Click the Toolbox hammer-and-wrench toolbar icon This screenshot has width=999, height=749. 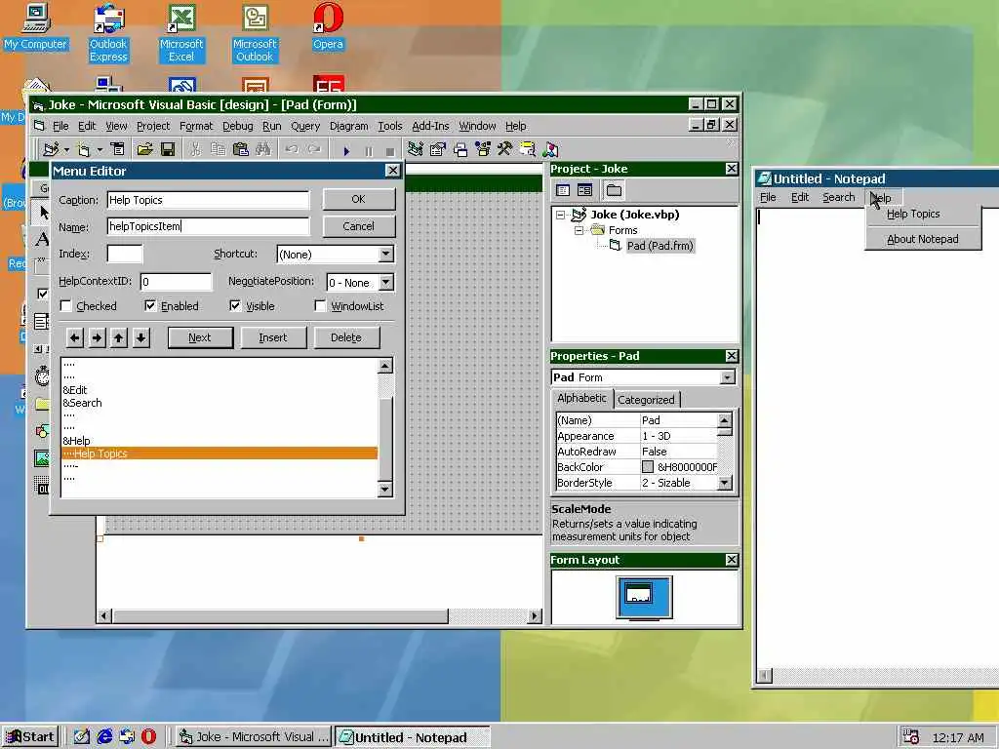pos(504,149)
